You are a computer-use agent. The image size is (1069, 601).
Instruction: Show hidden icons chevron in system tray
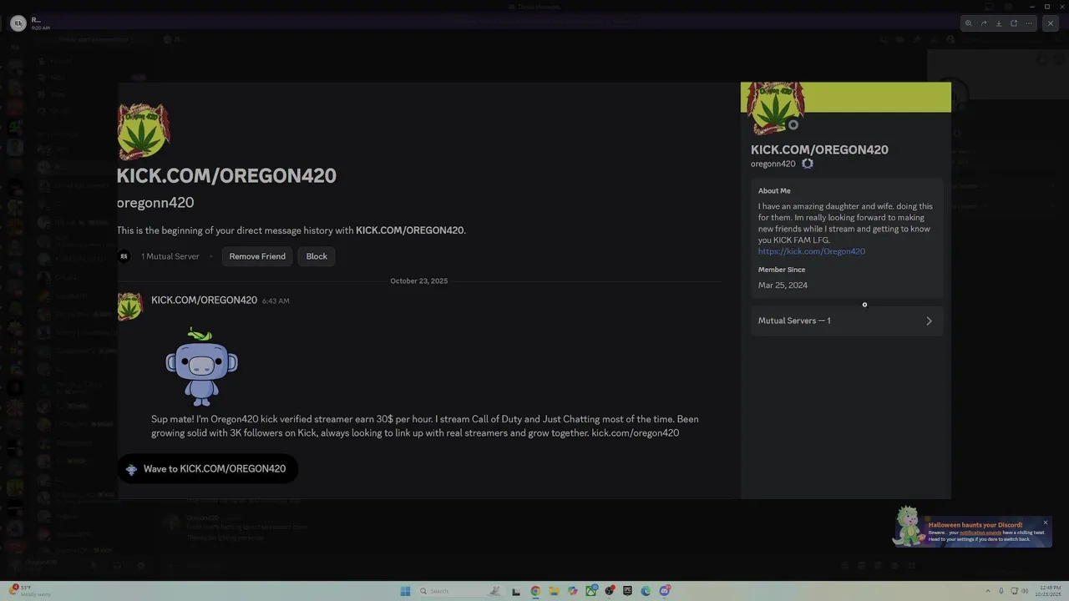[x=989, y=591]
